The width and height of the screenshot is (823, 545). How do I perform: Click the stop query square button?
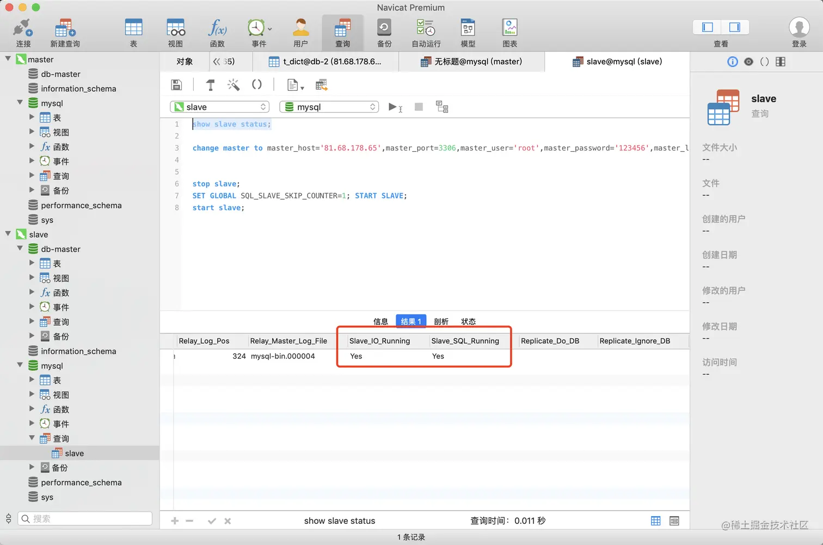(419, 107)
